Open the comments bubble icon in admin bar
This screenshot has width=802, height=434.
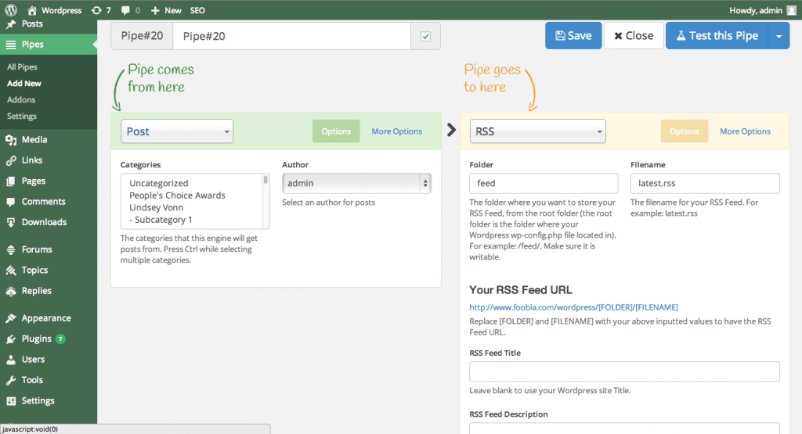click(x=125, y=11)
